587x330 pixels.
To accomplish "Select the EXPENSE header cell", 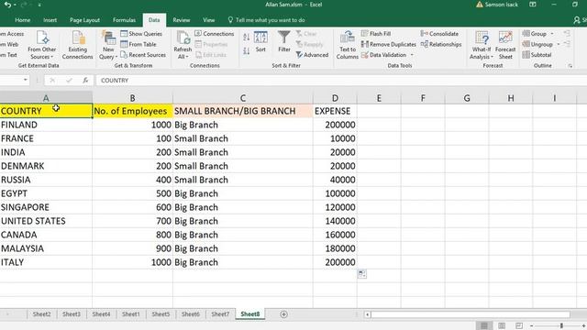I will (x=335, y=111).
